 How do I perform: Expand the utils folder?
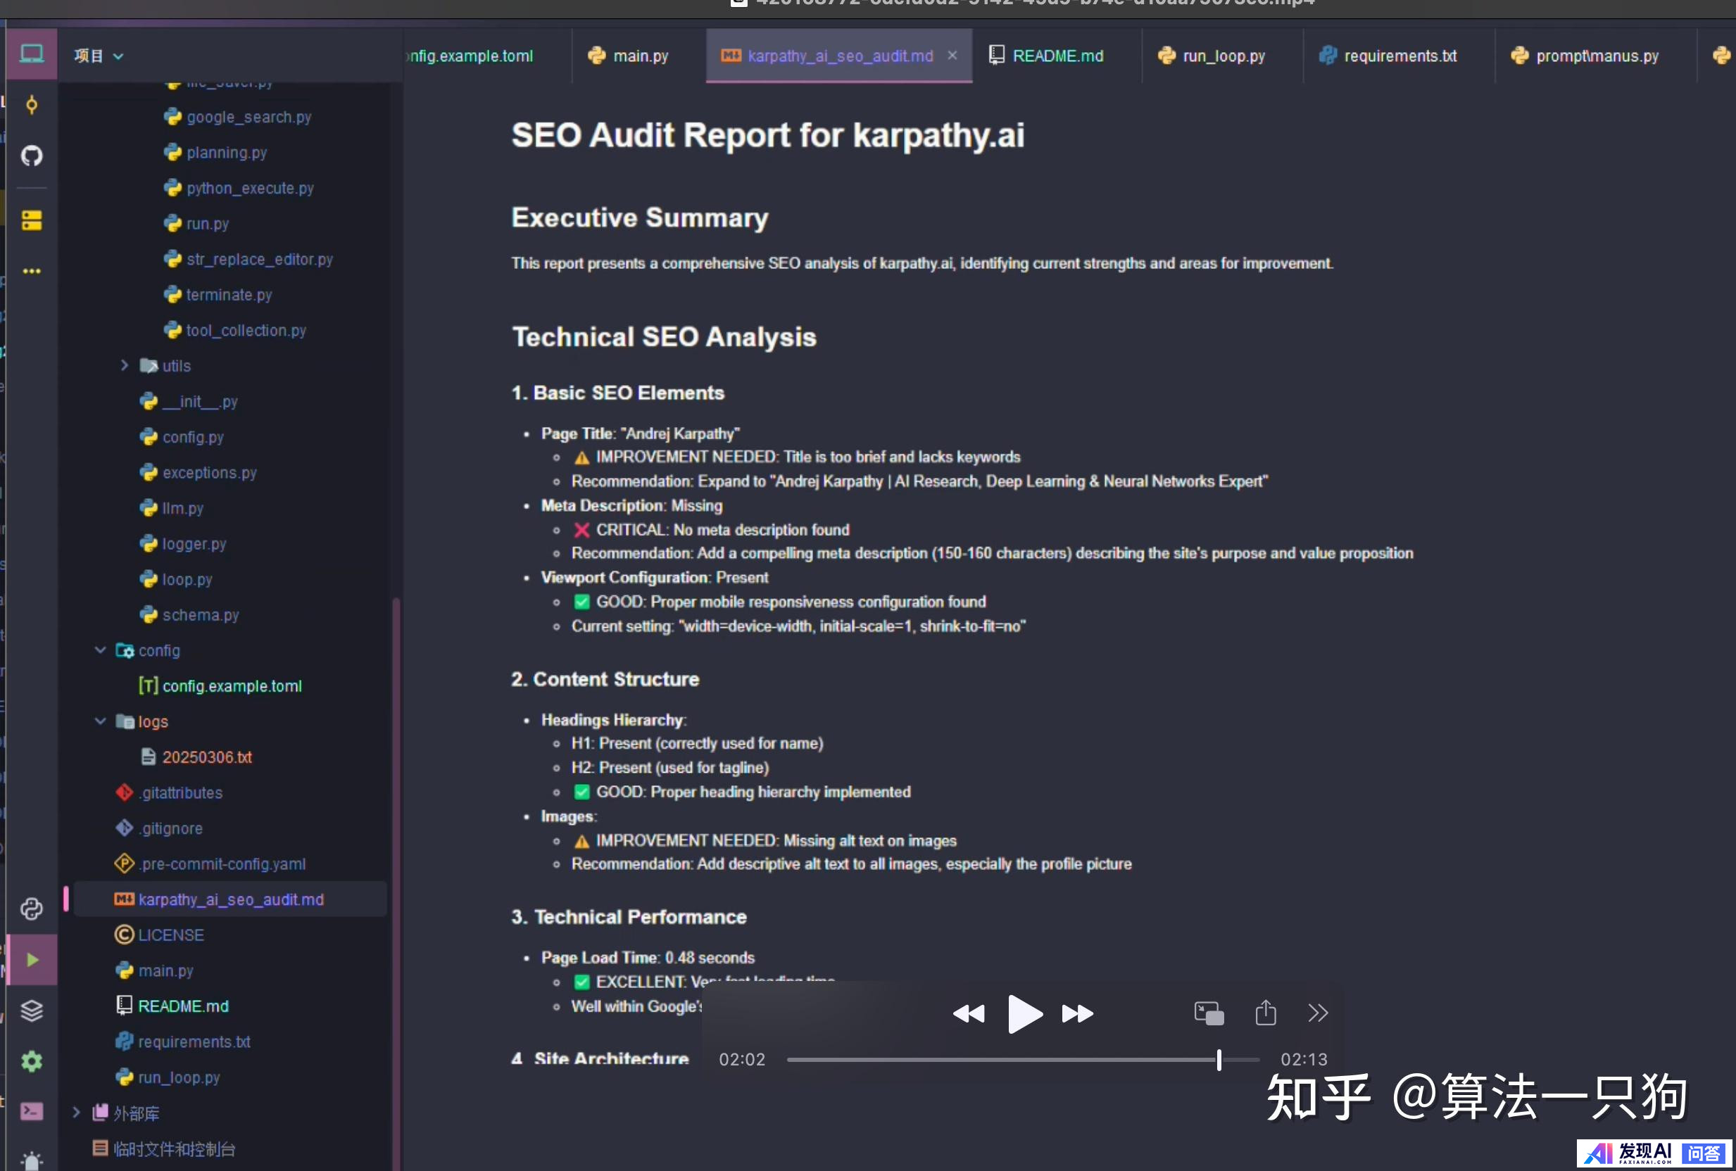point(124,365)
